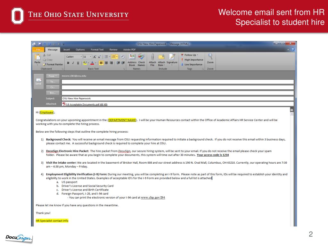Click the Subject field with OSU New Hire Paperwork

177,99
